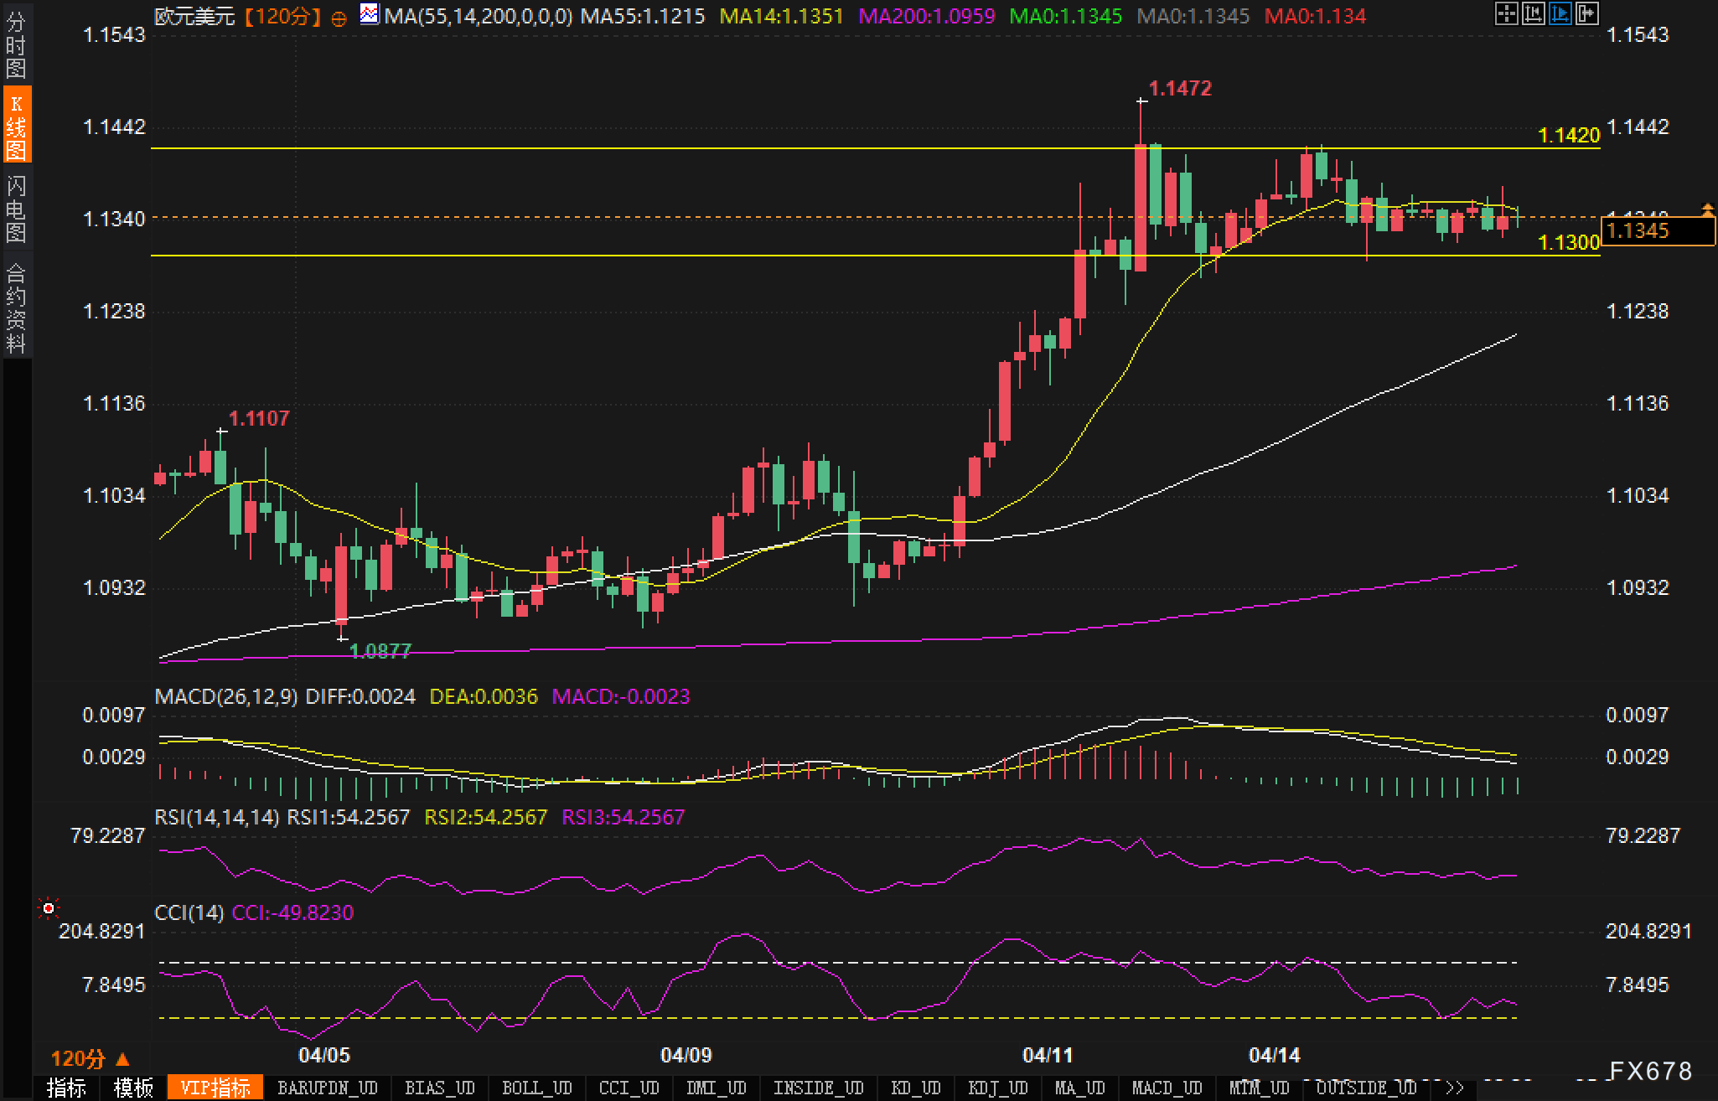Open 闪电图 from the left sidebar

[x=16, y=209]
